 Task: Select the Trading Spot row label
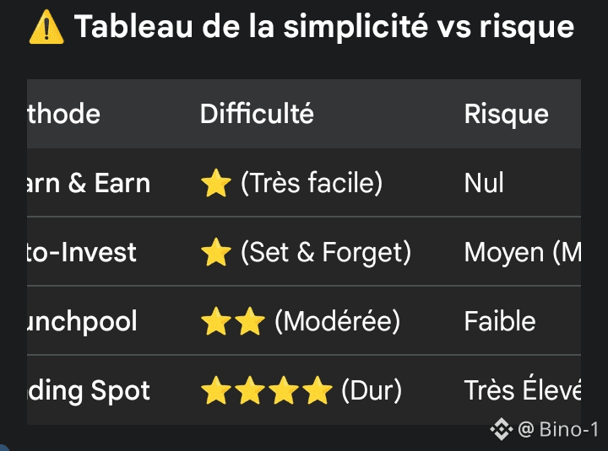pos(89,390)
